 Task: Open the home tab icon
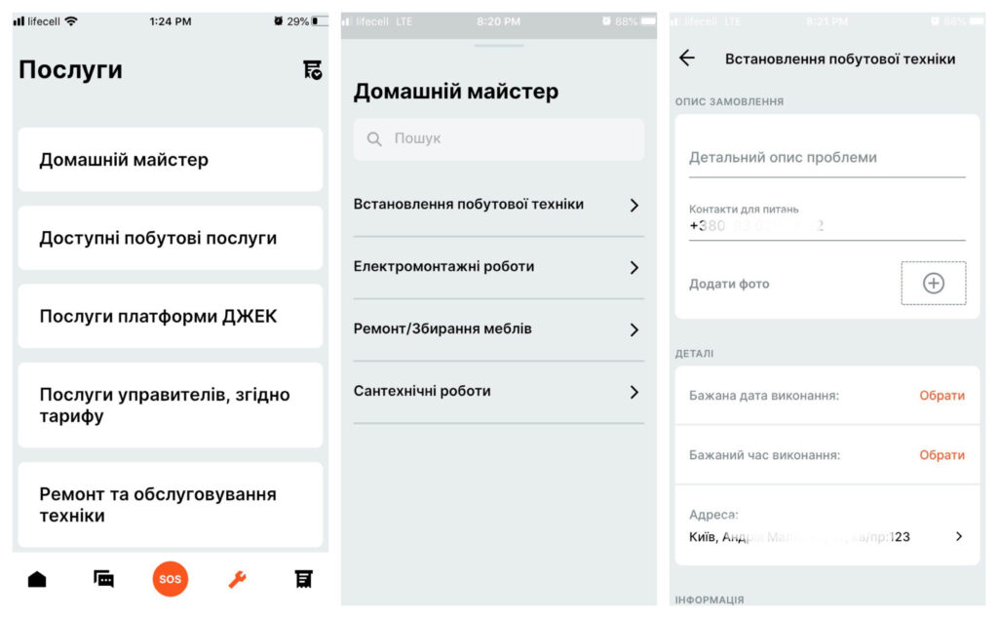pyautogui.click(x=37, y=579)
